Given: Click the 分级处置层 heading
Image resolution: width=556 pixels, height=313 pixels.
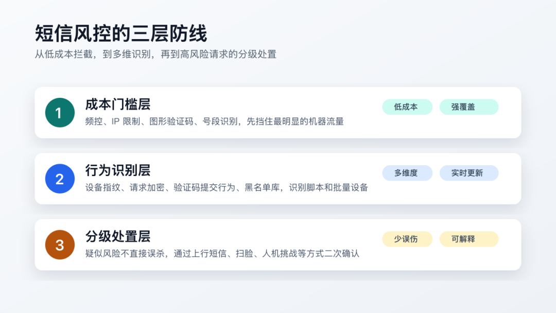Looking at the screenshot, I should pyautogui.click(x=118, y=236).
